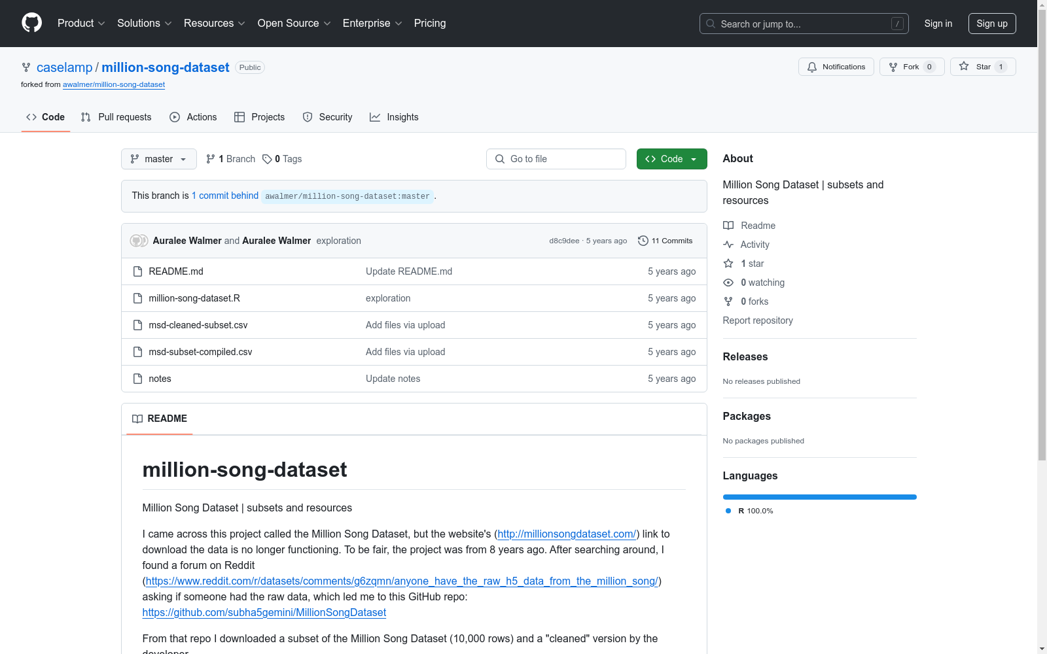The width and height of the screenshot is (1047, 654).
Task: Click the msd-cleaned-subset.csv file icon
Action: pyautogui.click(x=137, y=325)
